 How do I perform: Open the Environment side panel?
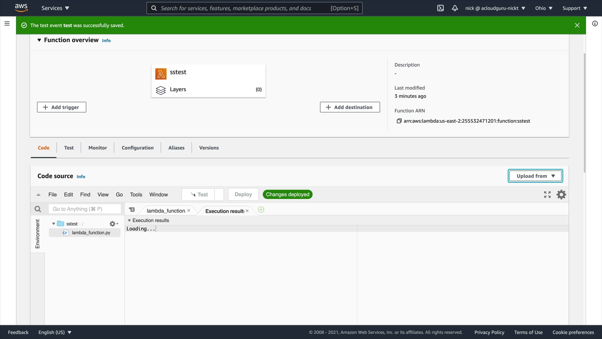coord(38,234)
